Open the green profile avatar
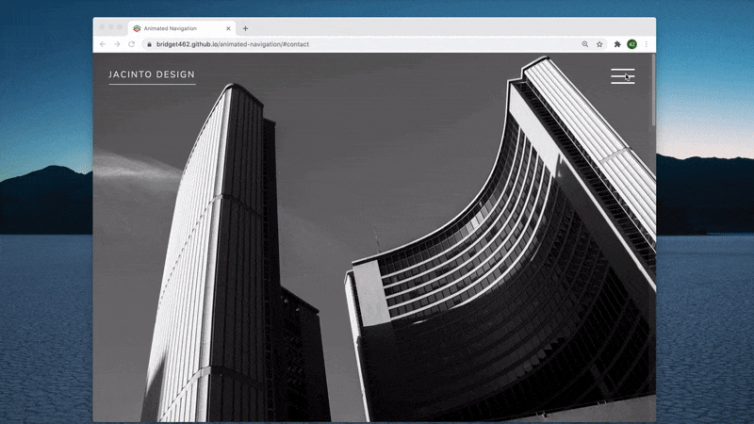This screenshot has height=424, width=754. tap(631, 44)
